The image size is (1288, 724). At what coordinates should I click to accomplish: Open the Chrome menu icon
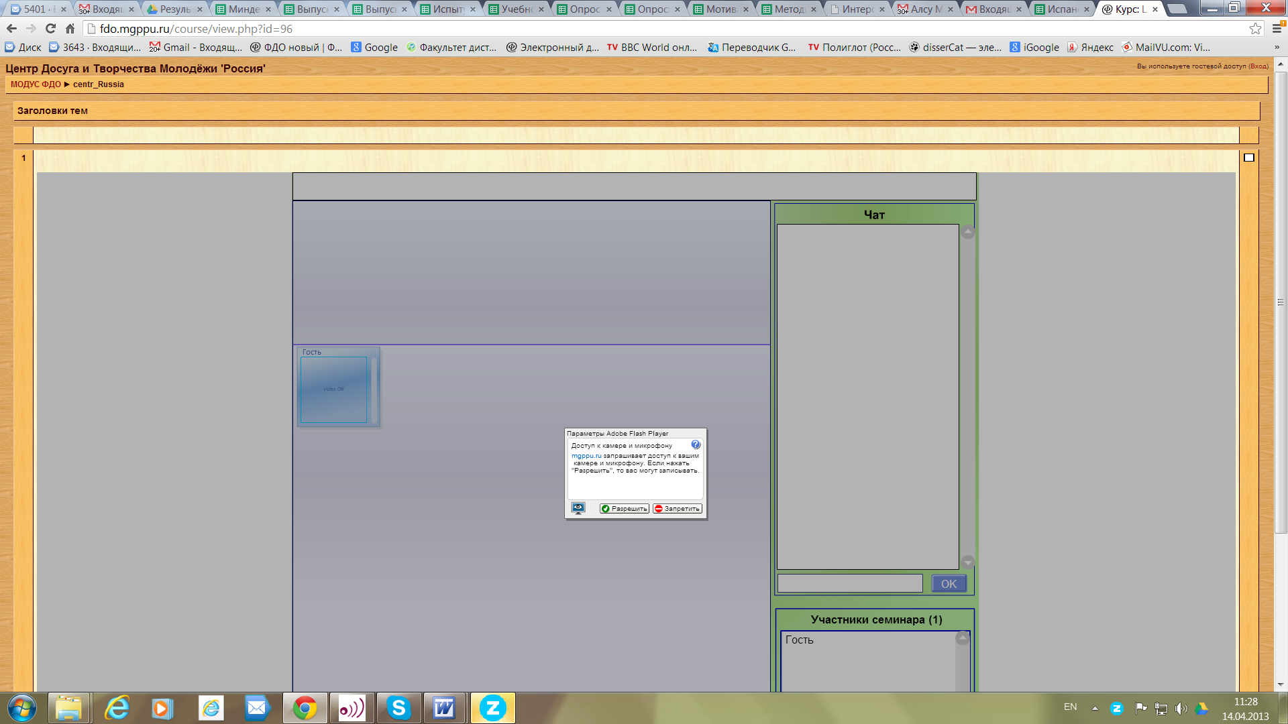1277,29
